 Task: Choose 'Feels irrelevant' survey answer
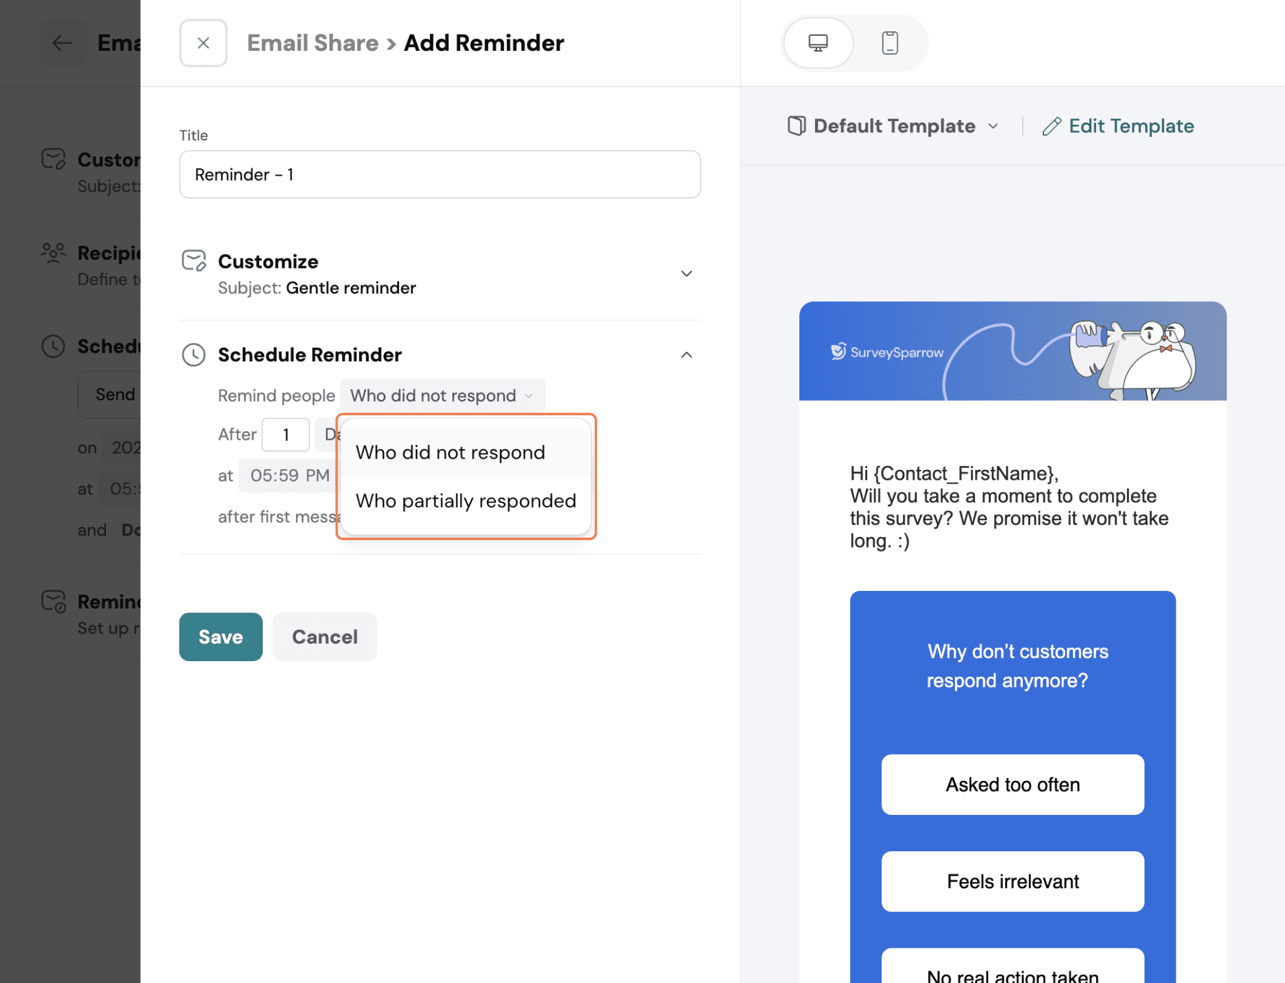pyautogui.click(x=1012, y=881)
